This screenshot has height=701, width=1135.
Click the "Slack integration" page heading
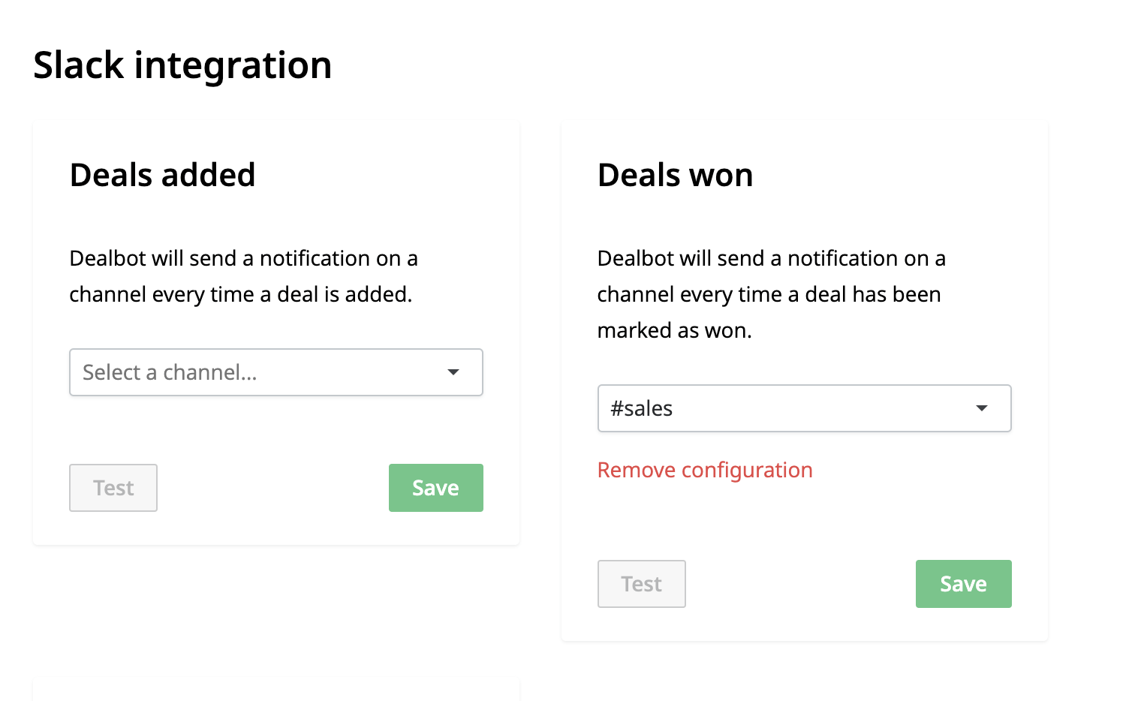point(182,65)
